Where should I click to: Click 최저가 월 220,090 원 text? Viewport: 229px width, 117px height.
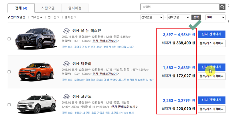click(x=178, y=108)
